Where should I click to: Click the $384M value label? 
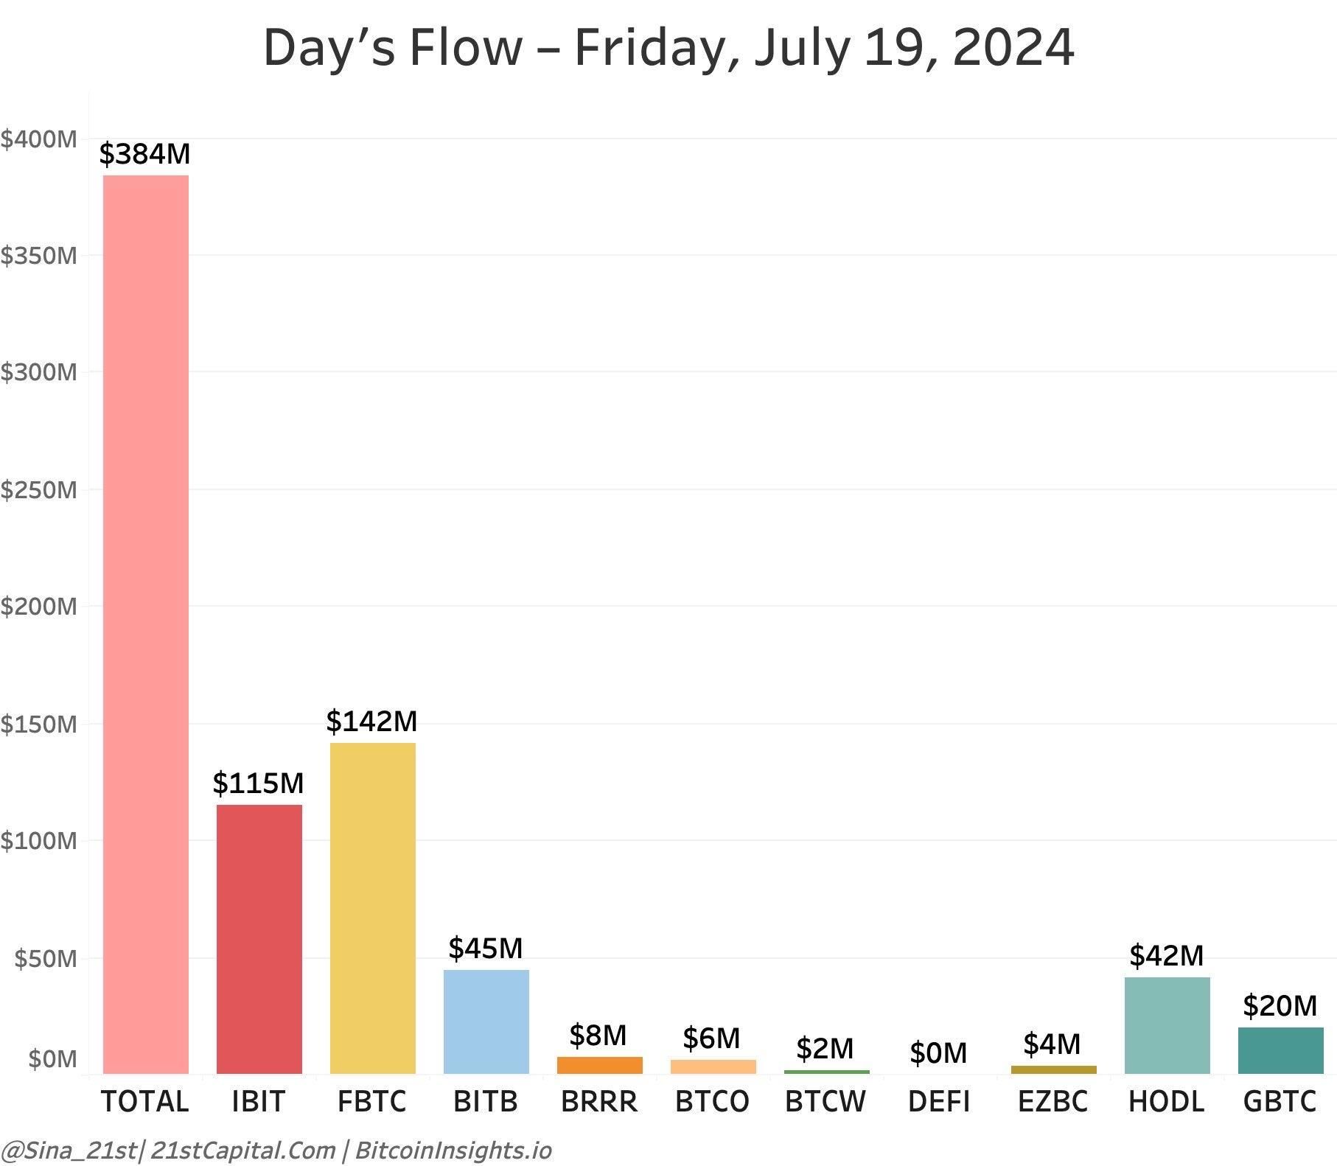(145, 154)
